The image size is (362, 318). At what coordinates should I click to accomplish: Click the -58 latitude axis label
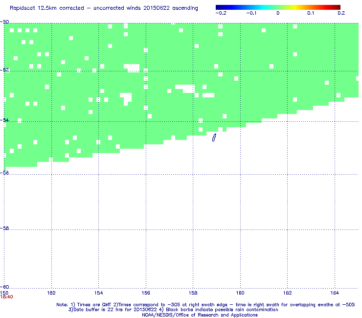coord(4,228)
